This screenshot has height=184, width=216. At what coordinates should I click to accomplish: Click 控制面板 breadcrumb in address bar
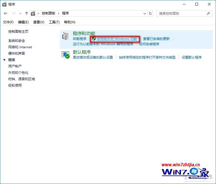point(49,13)
